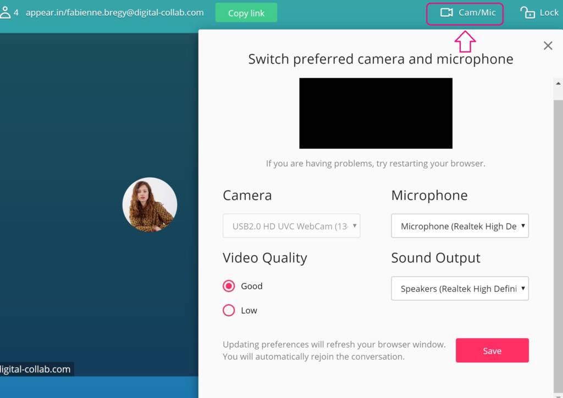
Task: Click the scrollbar up arrow
Action: [558, 83]
